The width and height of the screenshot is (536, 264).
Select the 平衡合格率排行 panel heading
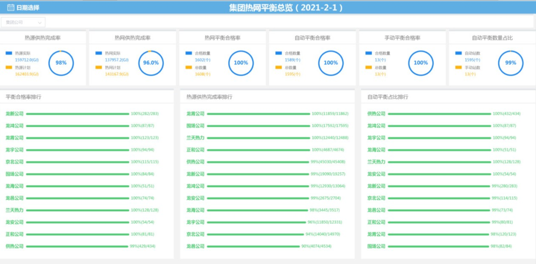click(x=23, y=97)
